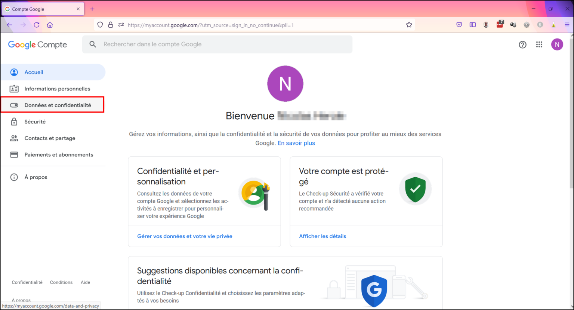Click the Confidentialité et personnalisation illustration

pyautogui.click(x=255, y=194)
